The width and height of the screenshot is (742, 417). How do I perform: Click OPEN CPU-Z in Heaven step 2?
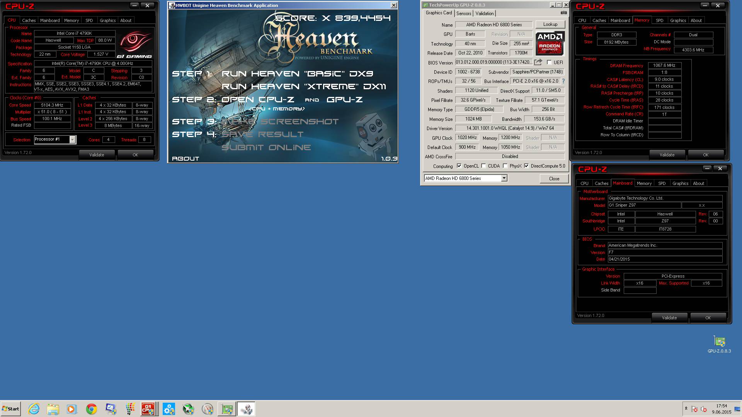(x=257, y=100)
